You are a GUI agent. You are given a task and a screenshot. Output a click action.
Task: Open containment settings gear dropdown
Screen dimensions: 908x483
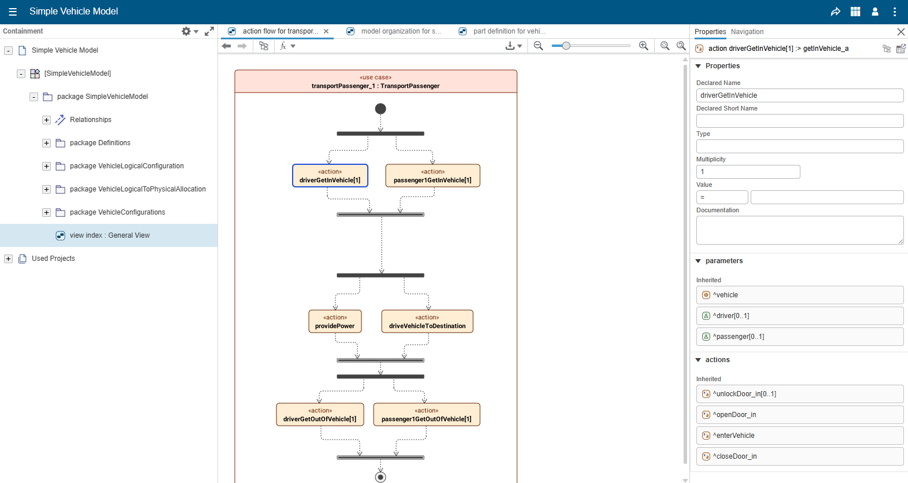click(189, 31)
